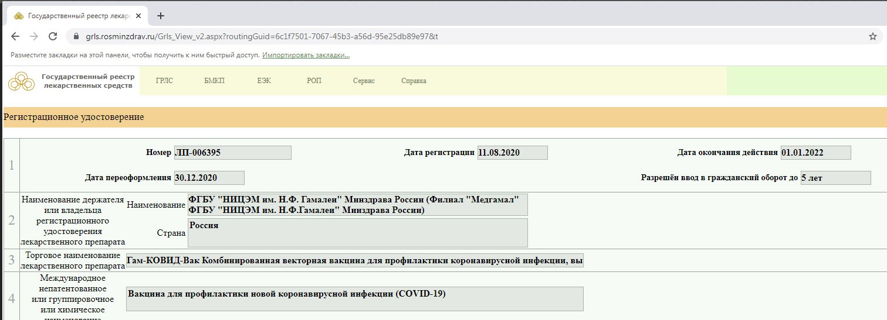The height and width of the screenshot is (320, 887).
Task: Click the registration date field 11.08.2020
Action: 513,153
